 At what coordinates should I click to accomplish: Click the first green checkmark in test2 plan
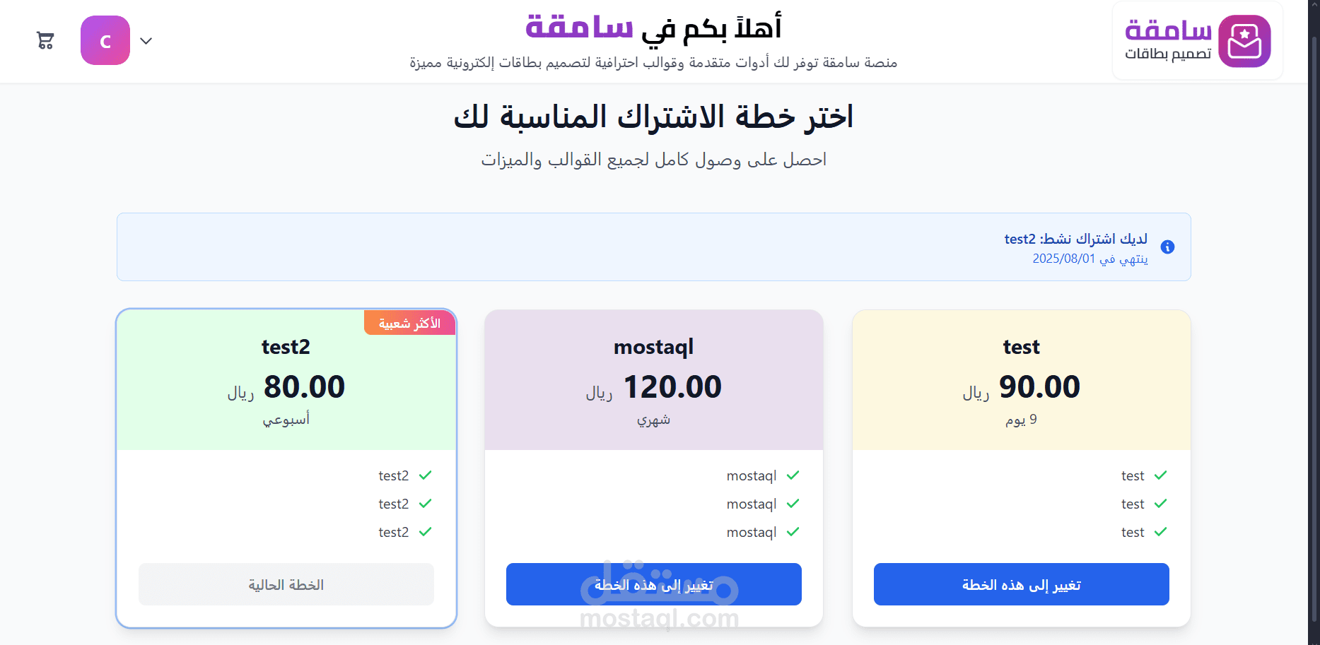pyautogui.click(x=426, y=475)
